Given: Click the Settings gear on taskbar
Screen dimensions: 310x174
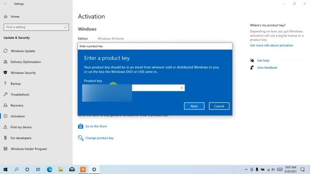Looking at the screenshot, I should pos(94,169).
